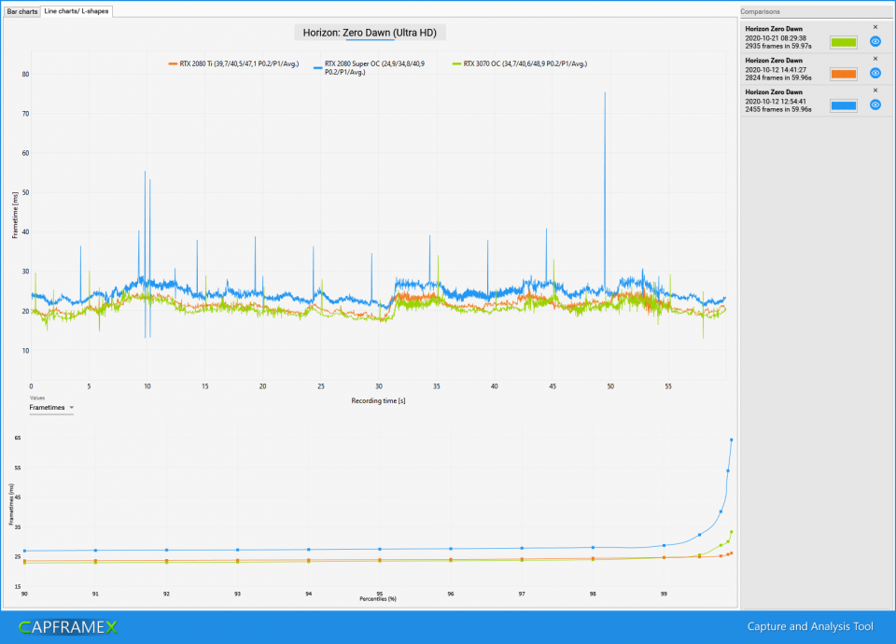Click the 99 percentile blue data point
The image size is (896, 644).
click(x=664, y=546)
